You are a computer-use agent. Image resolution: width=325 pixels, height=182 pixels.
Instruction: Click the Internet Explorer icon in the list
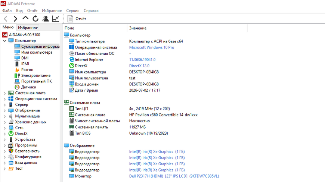[71, 60]
